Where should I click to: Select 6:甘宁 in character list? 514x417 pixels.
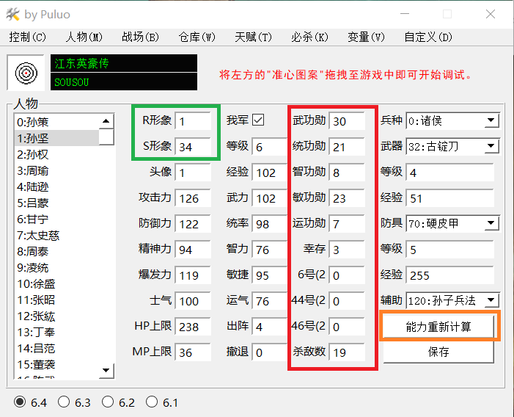pyautogui.click(x=56, y=219)
